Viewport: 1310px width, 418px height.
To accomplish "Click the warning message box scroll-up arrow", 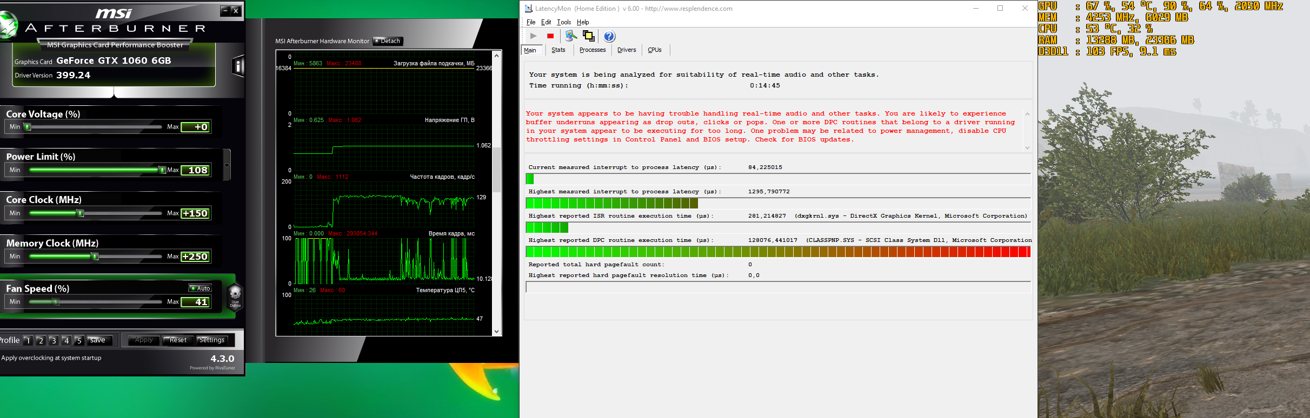I will tap(1027, 114).
